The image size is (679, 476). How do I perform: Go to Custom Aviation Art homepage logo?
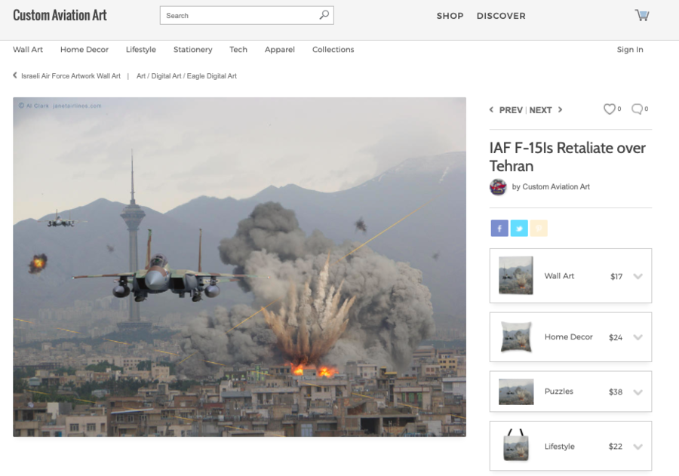60,15
